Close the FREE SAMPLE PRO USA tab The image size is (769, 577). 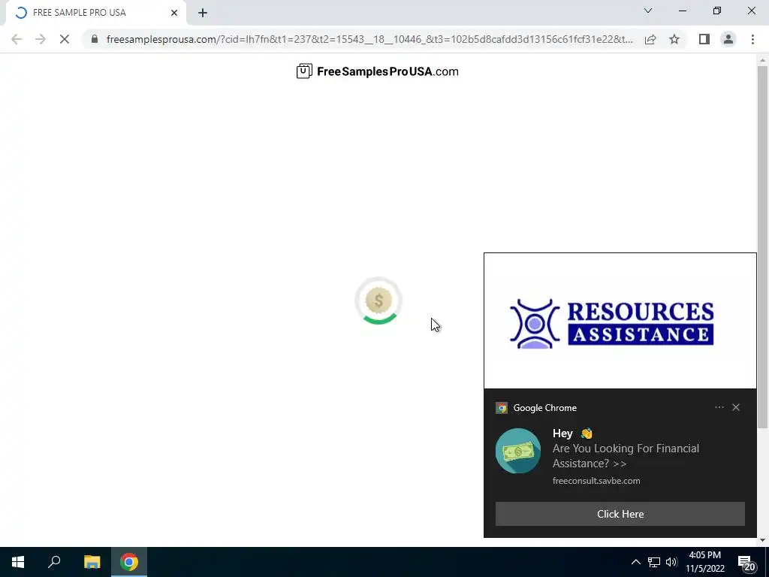[174, 13]
